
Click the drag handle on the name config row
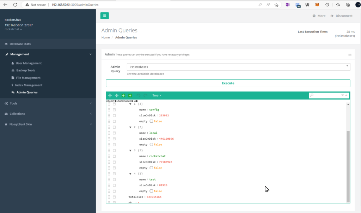[x=109, y=110]
